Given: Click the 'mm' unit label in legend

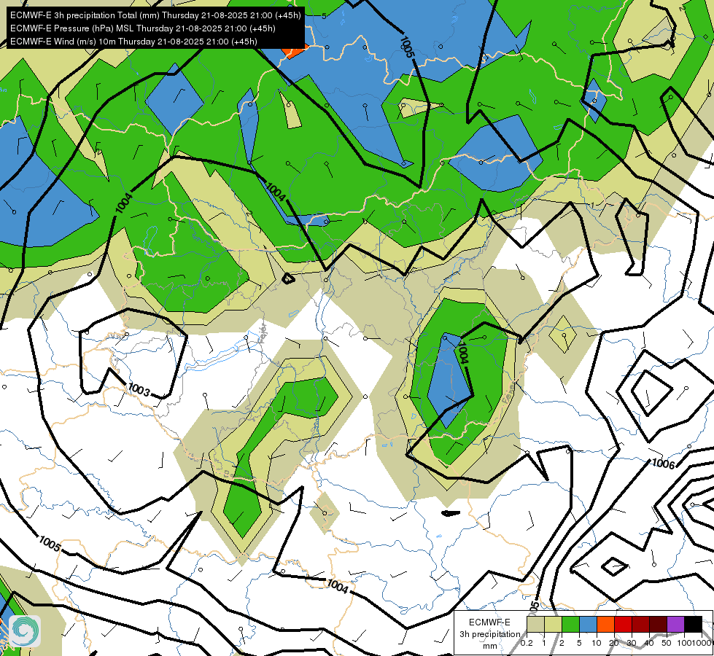Looking at the screenshot, I should tap(490, 646).
